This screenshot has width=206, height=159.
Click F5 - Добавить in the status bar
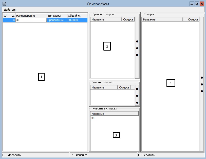11,155
